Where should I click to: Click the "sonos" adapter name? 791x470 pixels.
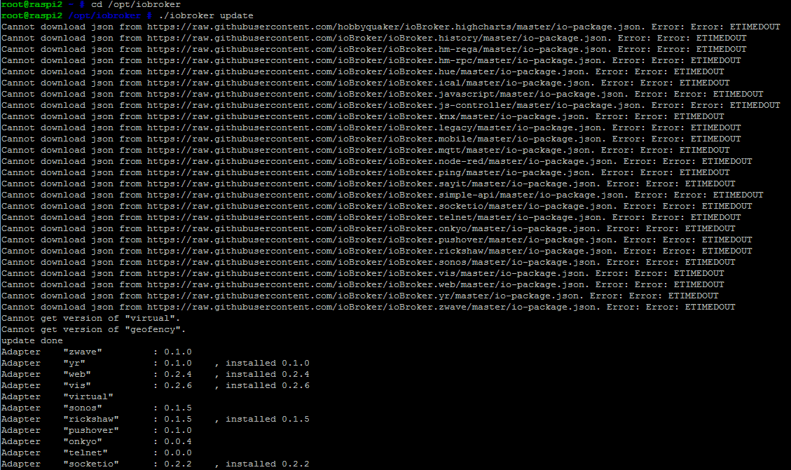click(83, 408)
